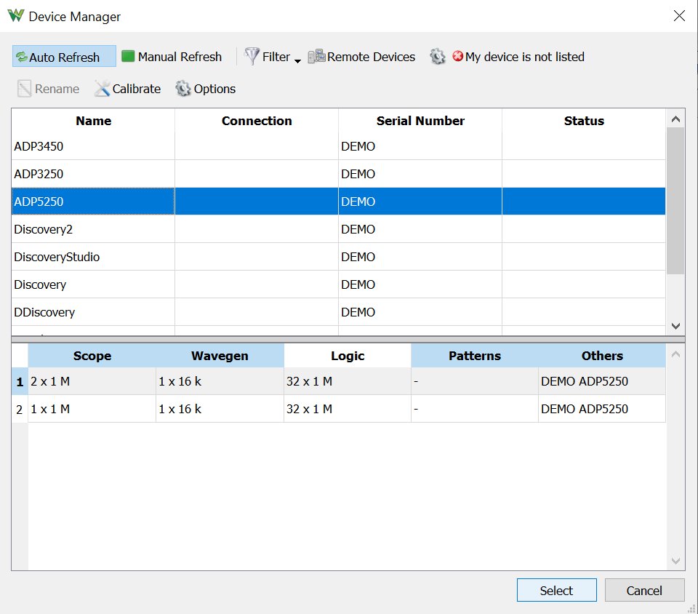698x614 pixels.
Task: Toggle Auto Refresh mode
Action: (x=64, y=57)
